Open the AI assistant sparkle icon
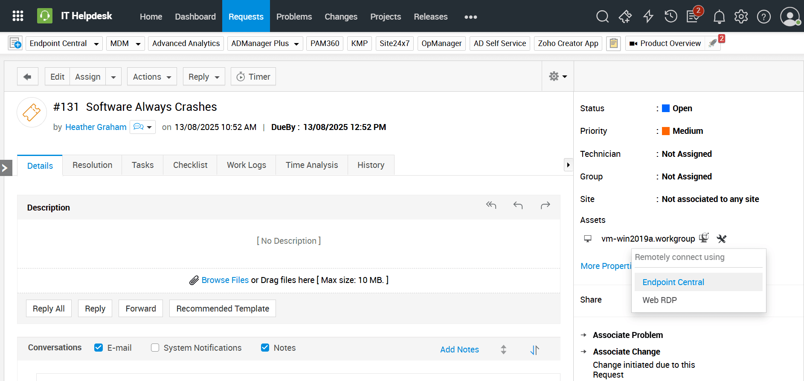 tap(625, 17)
